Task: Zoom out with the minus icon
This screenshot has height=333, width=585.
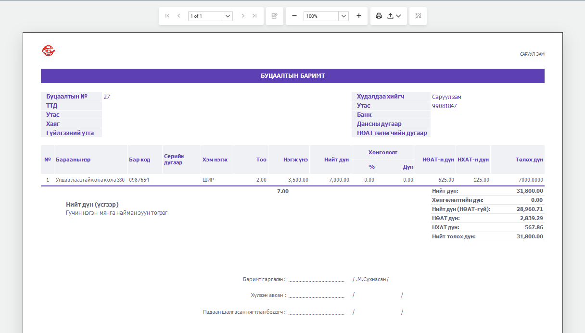Action: (294, 16)
